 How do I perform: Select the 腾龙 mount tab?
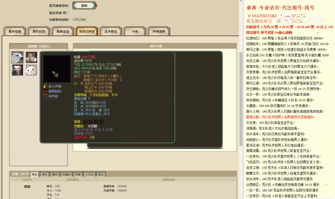point(101,174)
